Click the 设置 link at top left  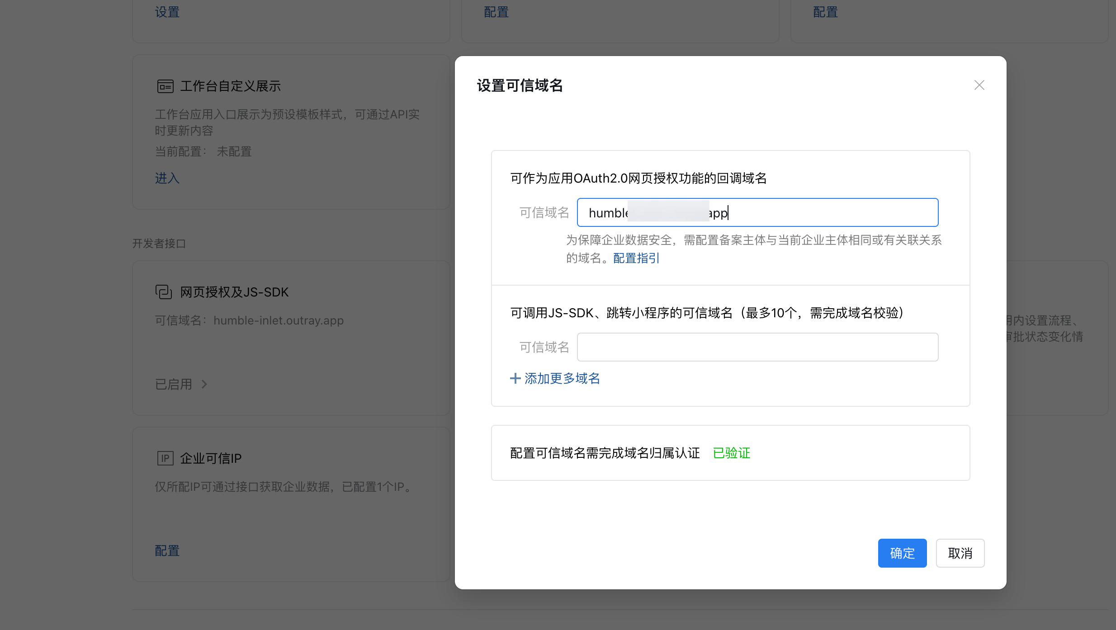[167, 12]
